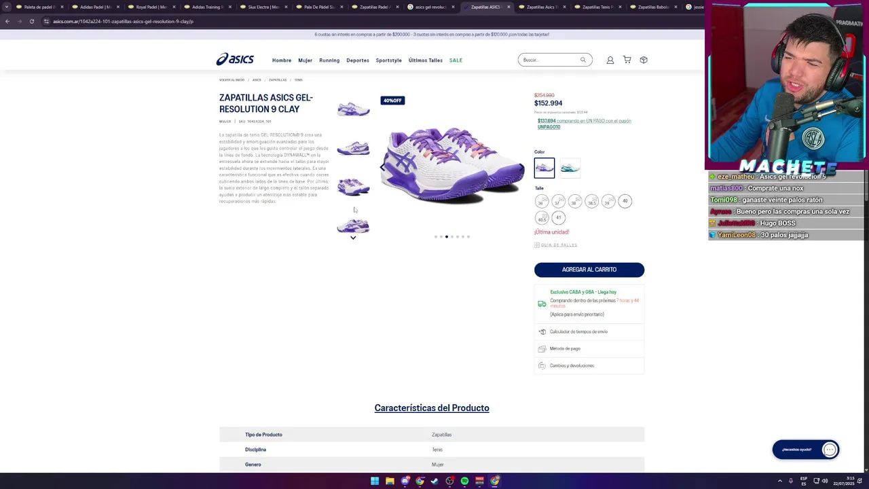The height and width of the screenshot is (489, 869).
Task: Open the Deportes menu
Action: (x=358, y=60)
